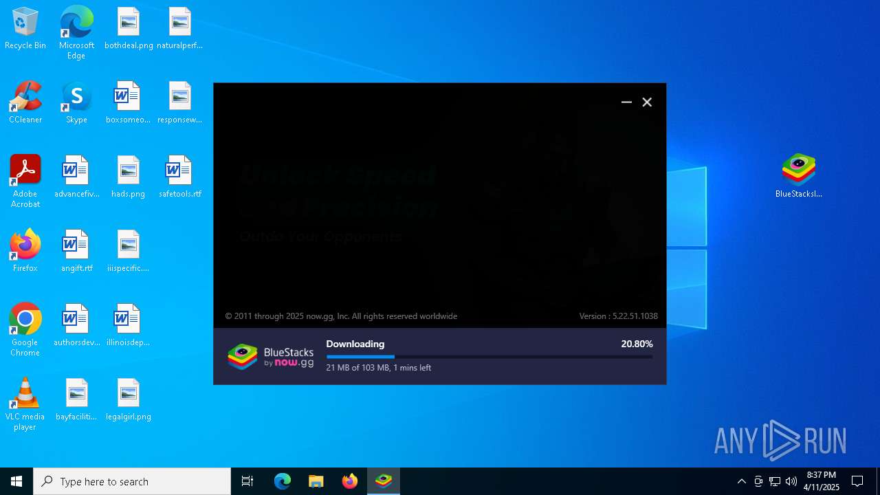Minimize the BlueStacks installer window
The image size is (880, 495).
pos(626,102)
